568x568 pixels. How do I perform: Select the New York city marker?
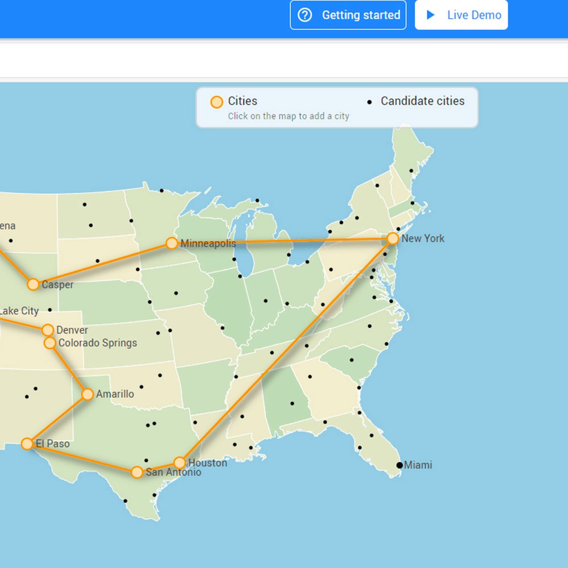point(394,239)
